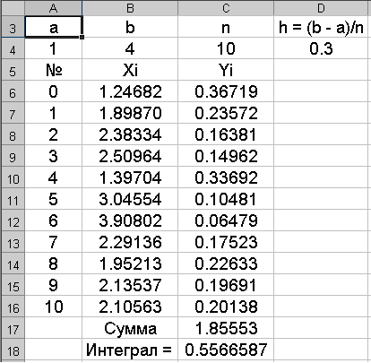This screenshot has height=363, width=371.
Task: Click the Xi value 2.29136
Action: coord(130,242)
